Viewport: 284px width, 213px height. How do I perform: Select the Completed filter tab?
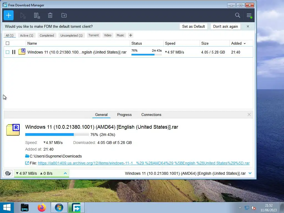[x=47, y=35]
